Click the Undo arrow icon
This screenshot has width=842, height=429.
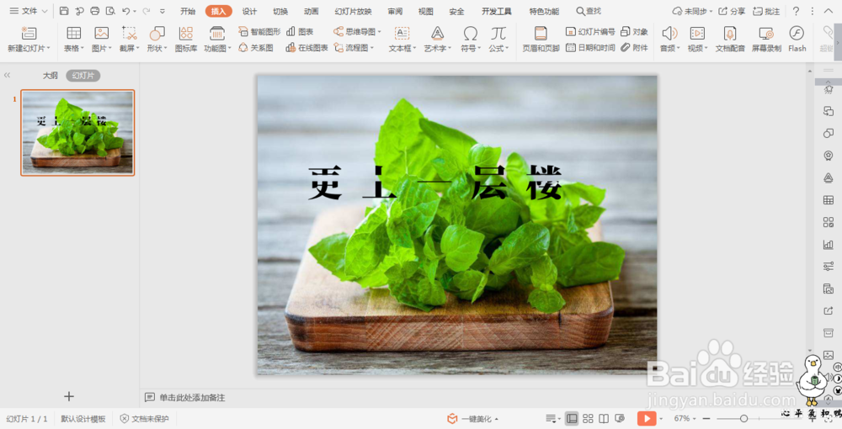[x=125, y=11]
